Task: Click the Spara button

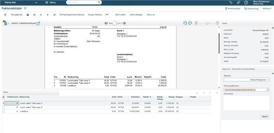Action: (x=265, y=117)
